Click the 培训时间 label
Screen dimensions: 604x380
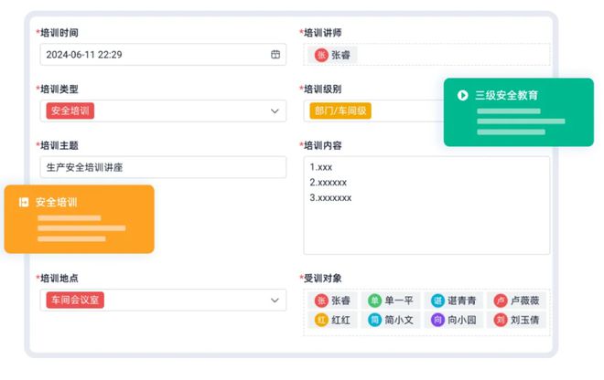[x=59, y=33]
